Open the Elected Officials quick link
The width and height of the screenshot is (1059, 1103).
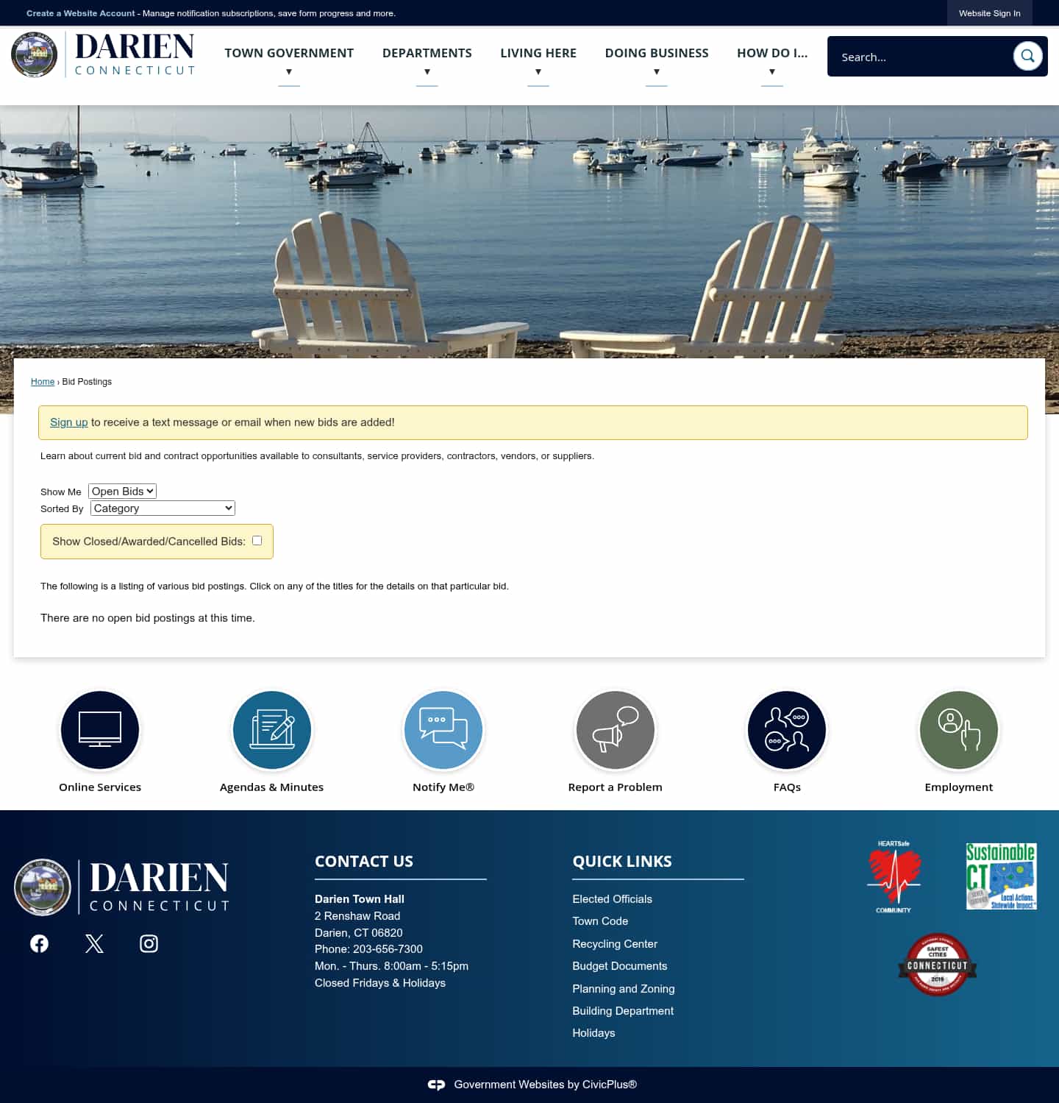612,898
